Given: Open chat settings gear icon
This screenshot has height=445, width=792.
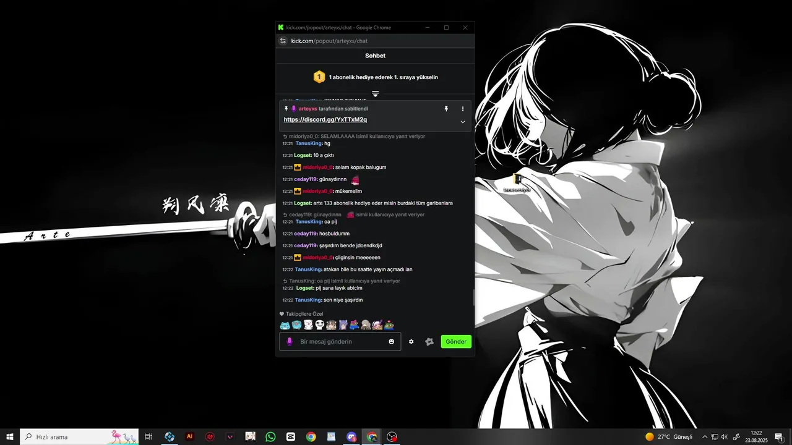Looking at the screenshot, I should click(411, 341).
